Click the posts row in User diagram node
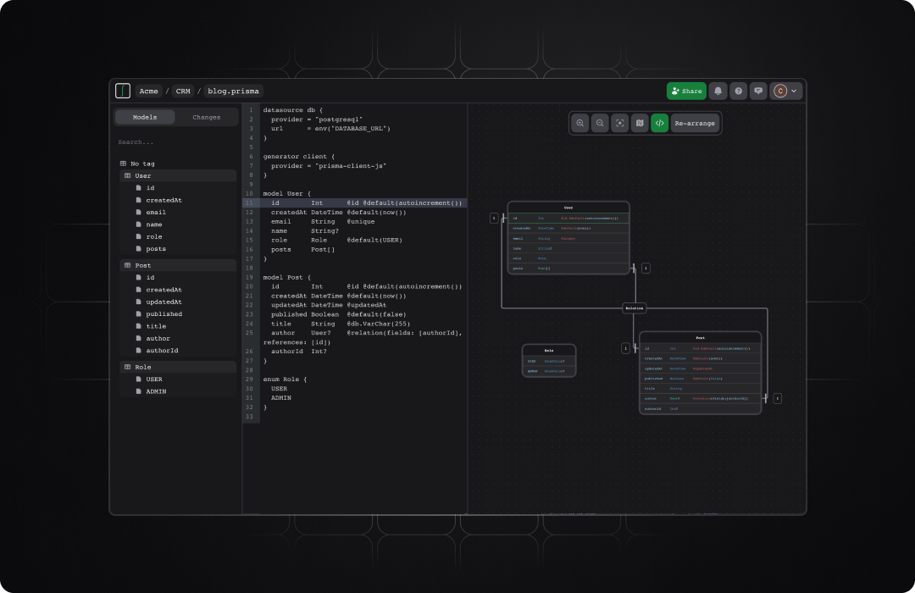The image size is (915, 593). [568, 269]
